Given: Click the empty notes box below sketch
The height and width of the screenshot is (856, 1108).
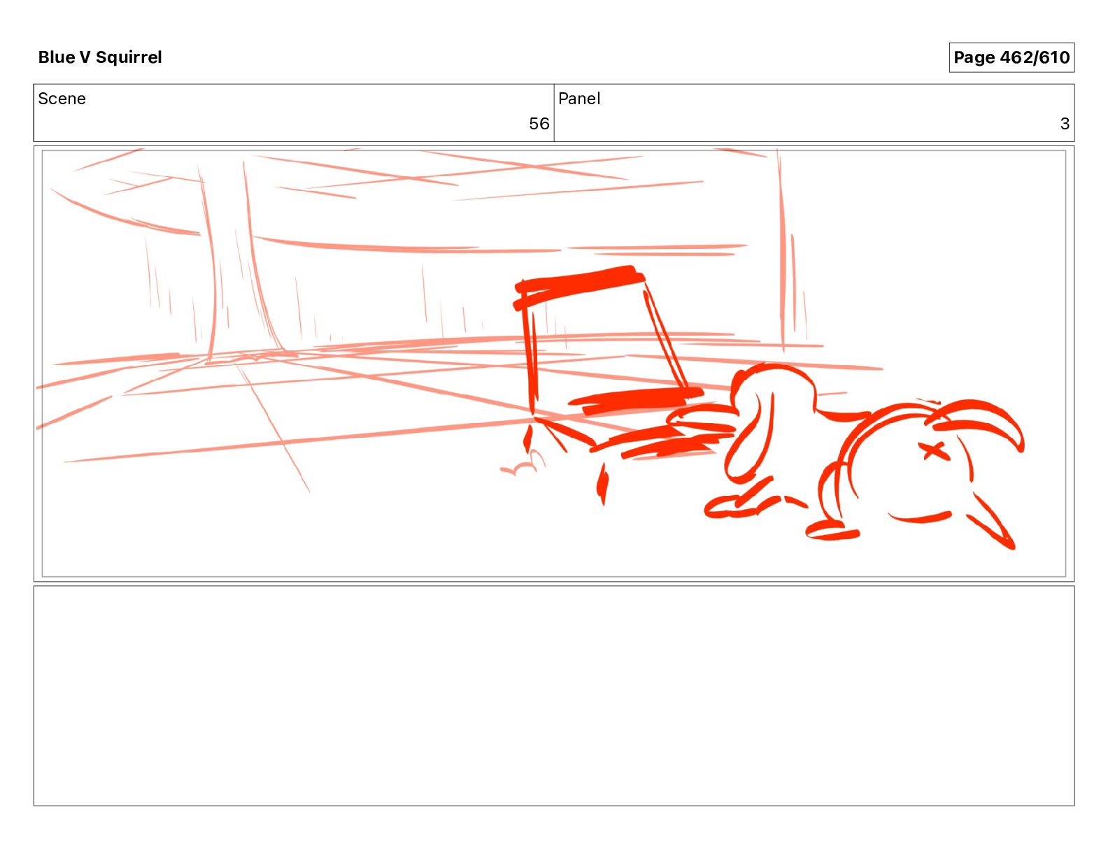Looking at the screenshot, I should pyautogui.click(x=554, y=696).
